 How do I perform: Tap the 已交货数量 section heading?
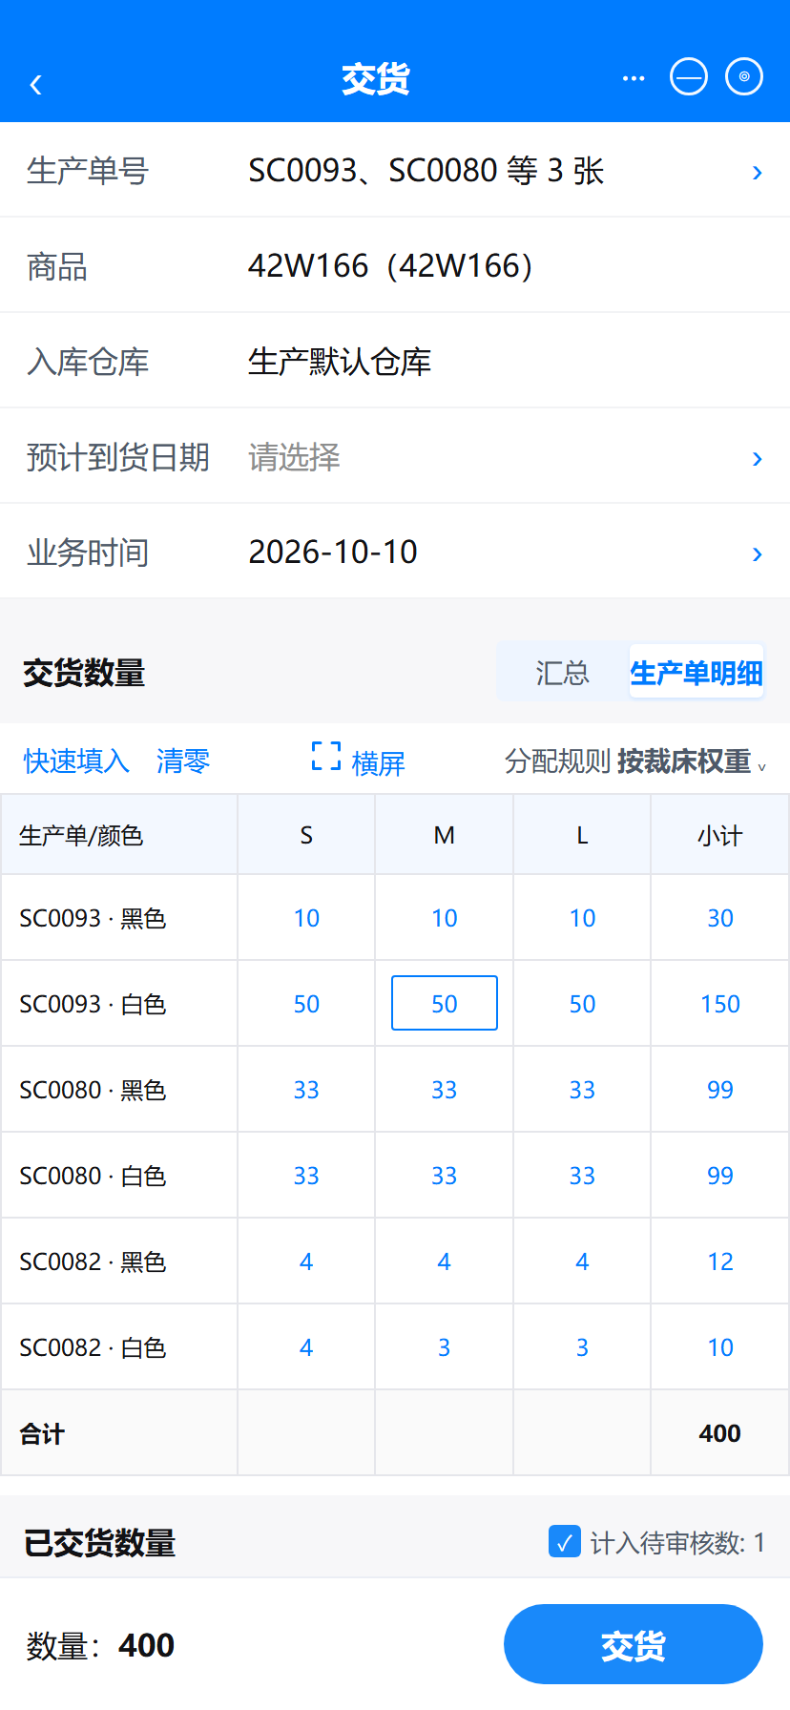point(99,1543)
